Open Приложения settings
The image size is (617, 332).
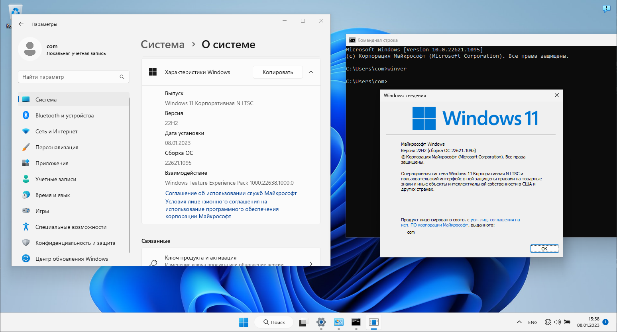pos(74,163)
